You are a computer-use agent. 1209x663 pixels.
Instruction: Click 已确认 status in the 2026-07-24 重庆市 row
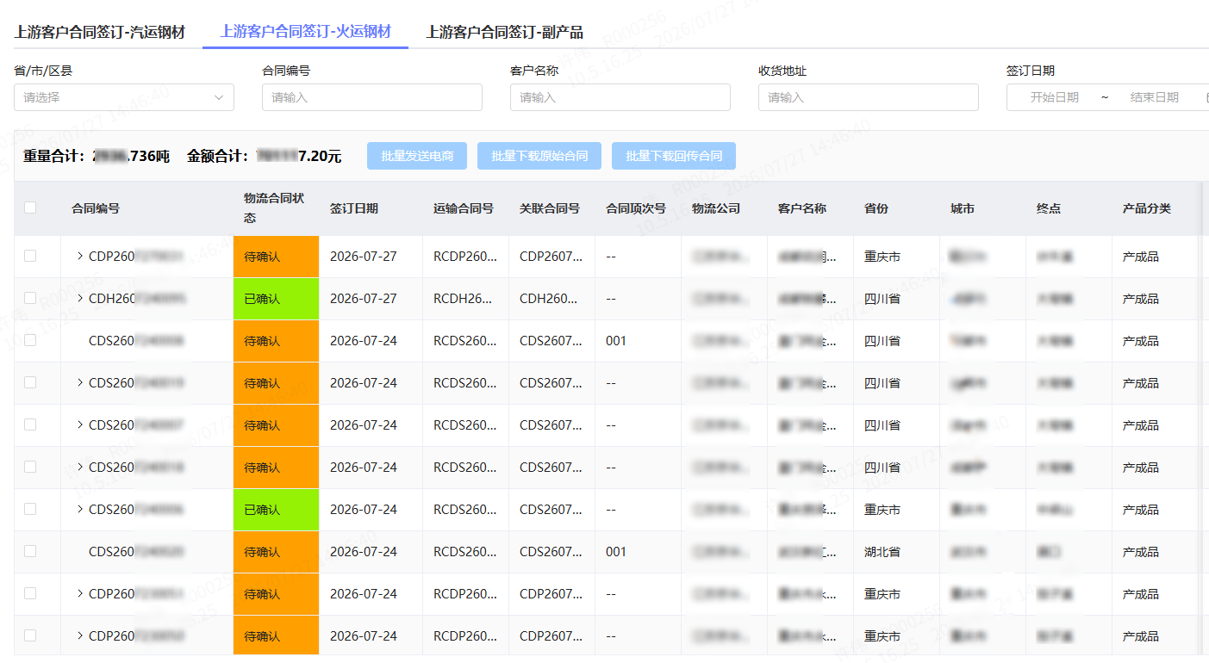[x=276, y=510]
